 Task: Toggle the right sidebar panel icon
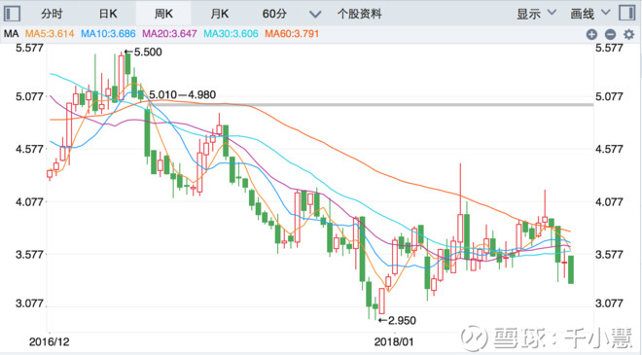coord(626,13)
